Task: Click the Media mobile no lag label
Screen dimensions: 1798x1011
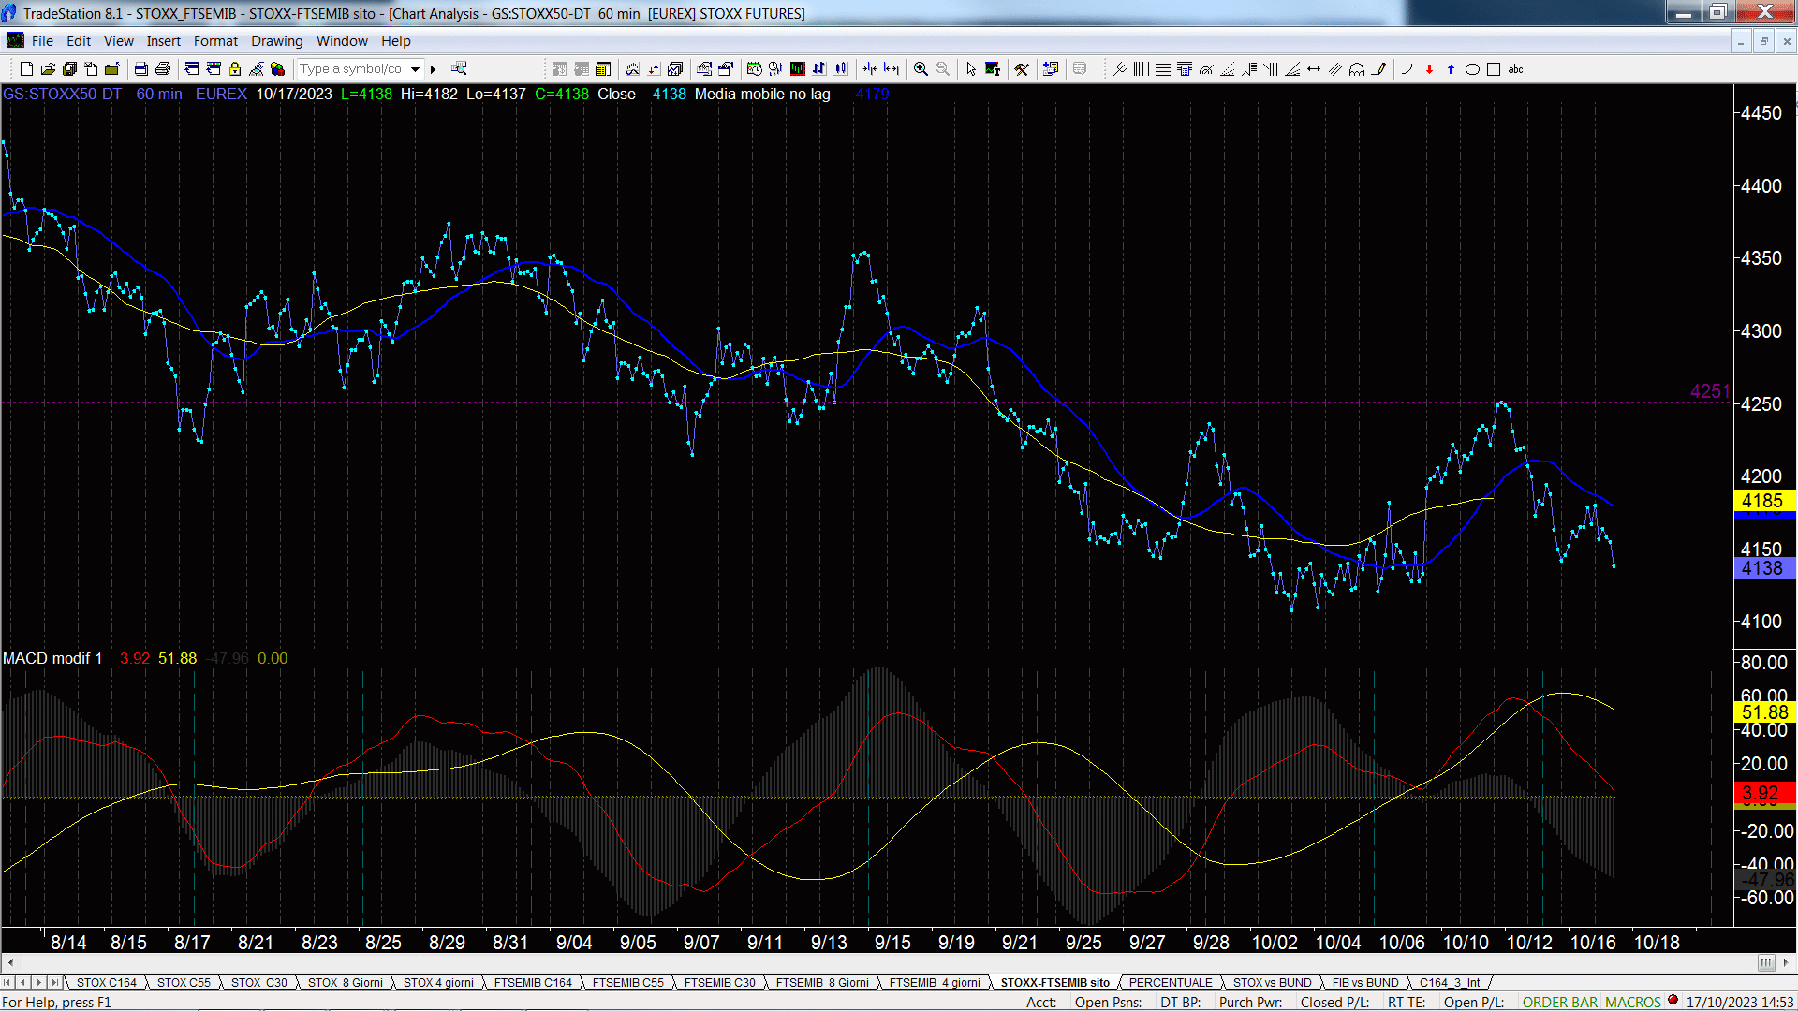Action: pos(762,94)
